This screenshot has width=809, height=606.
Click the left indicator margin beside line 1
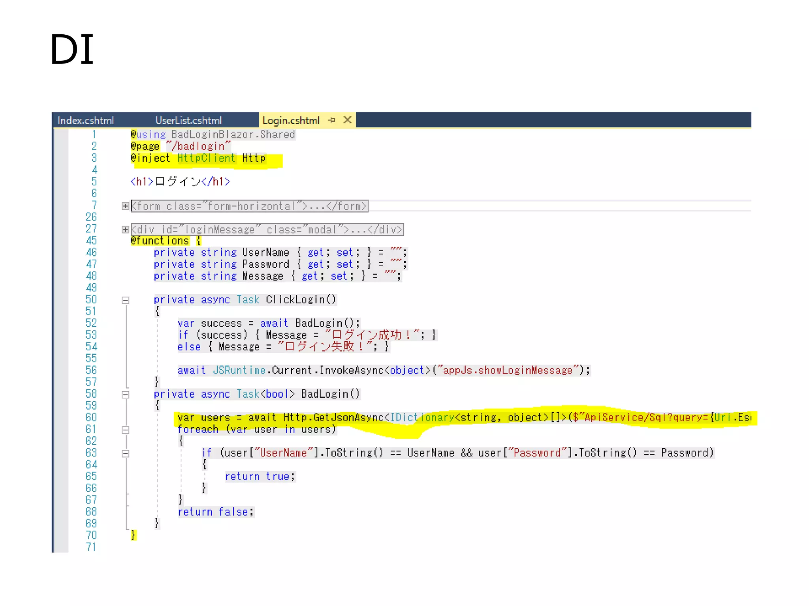(61, 135)
